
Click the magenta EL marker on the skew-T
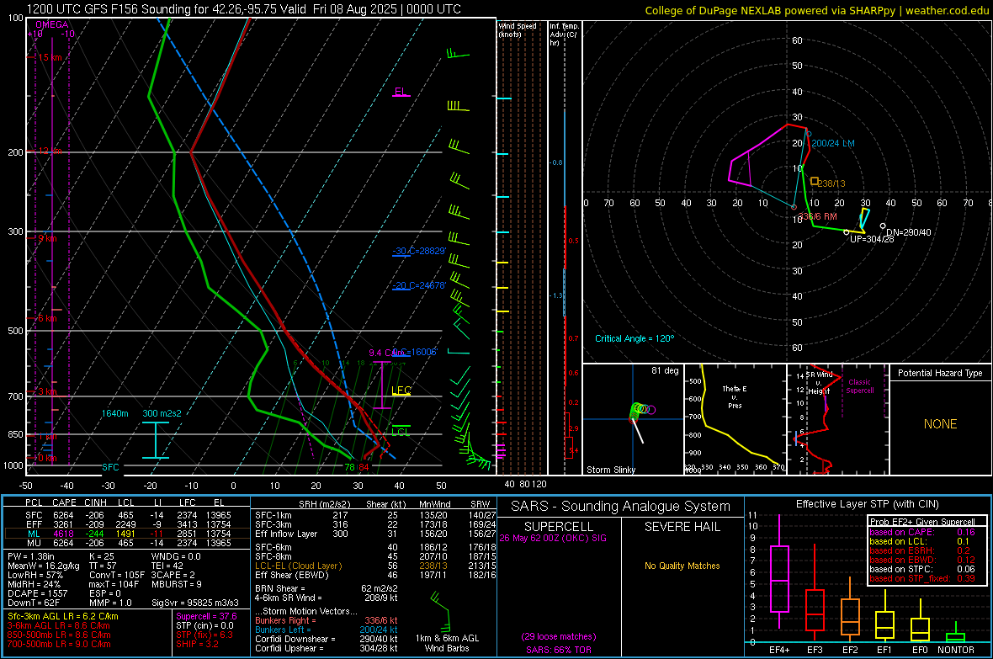point(401,93)
